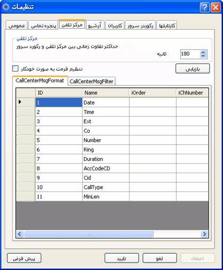Click the پیش فرض default button

pyautogui.click(x=24, y=258)
